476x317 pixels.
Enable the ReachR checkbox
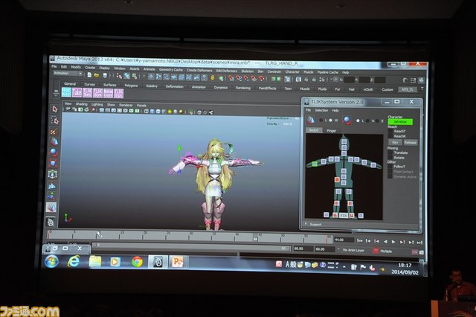coord(390,136)
